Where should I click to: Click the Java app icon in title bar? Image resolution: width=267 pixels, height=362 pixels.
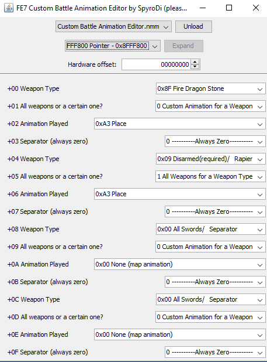(x=9, y=8)
